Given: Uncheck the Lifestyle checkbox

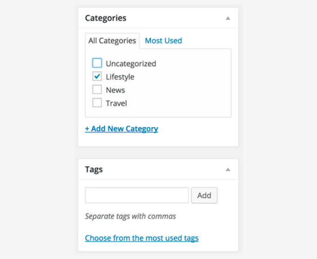Looking at the screenshot, I should 97,77.
